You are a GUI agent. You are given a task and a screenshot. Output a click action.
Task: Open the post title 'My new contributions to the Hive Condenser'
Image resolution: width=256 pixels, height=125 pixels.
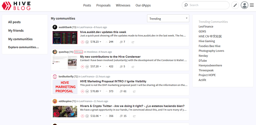click(110, 57)
